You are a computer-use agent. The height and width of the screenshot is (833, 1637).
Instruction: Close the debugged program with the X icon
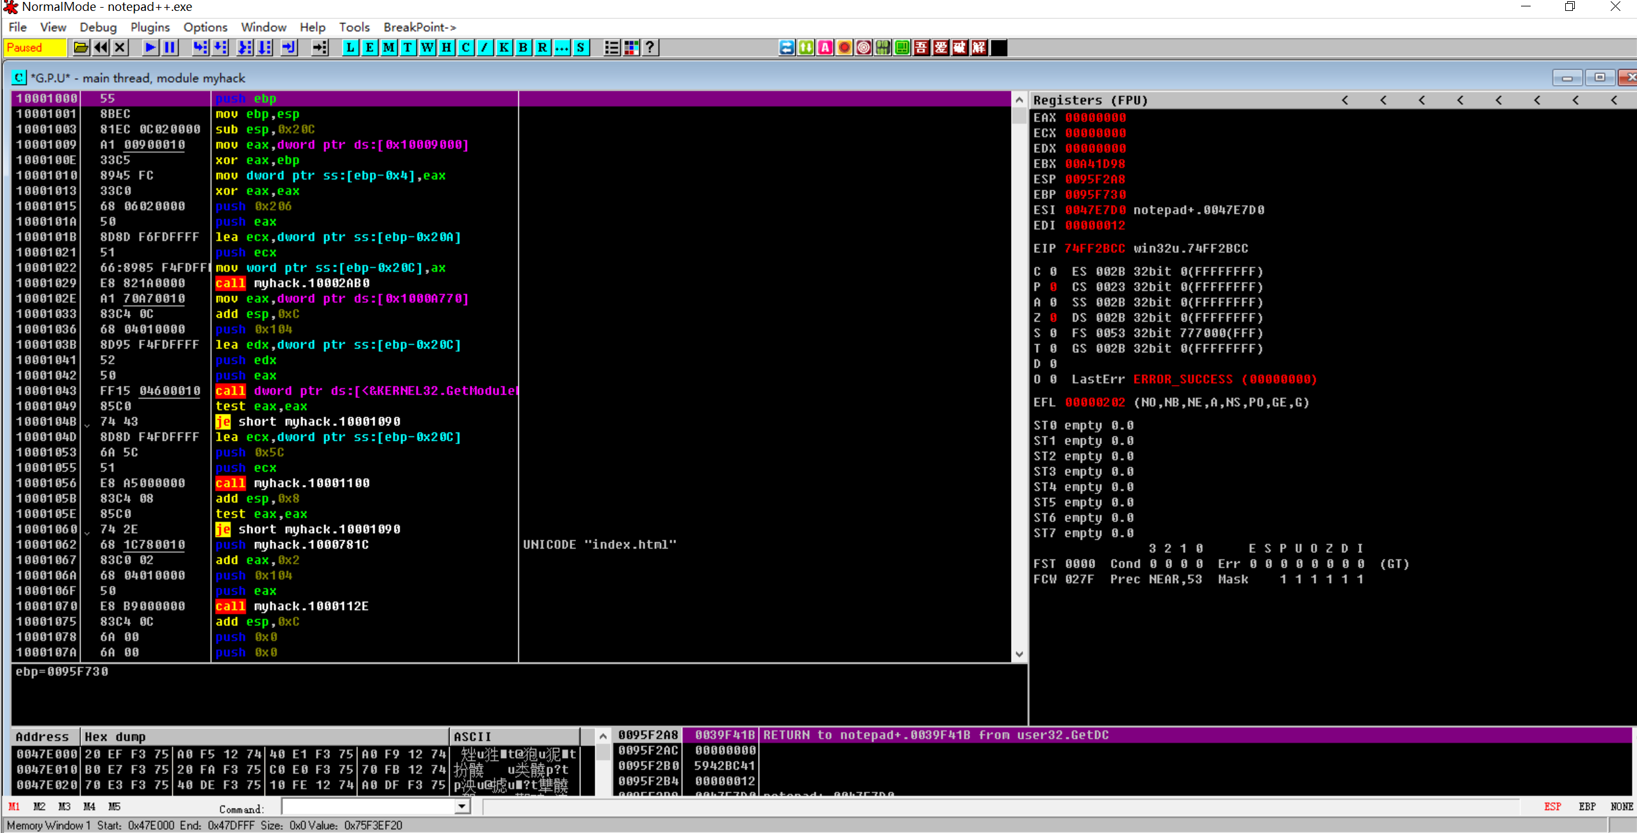click(x=120, y=47)
